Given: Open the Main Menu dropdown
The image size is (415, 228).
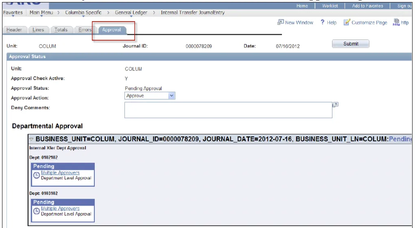Looking at the screenshot, I should (41, 13).
